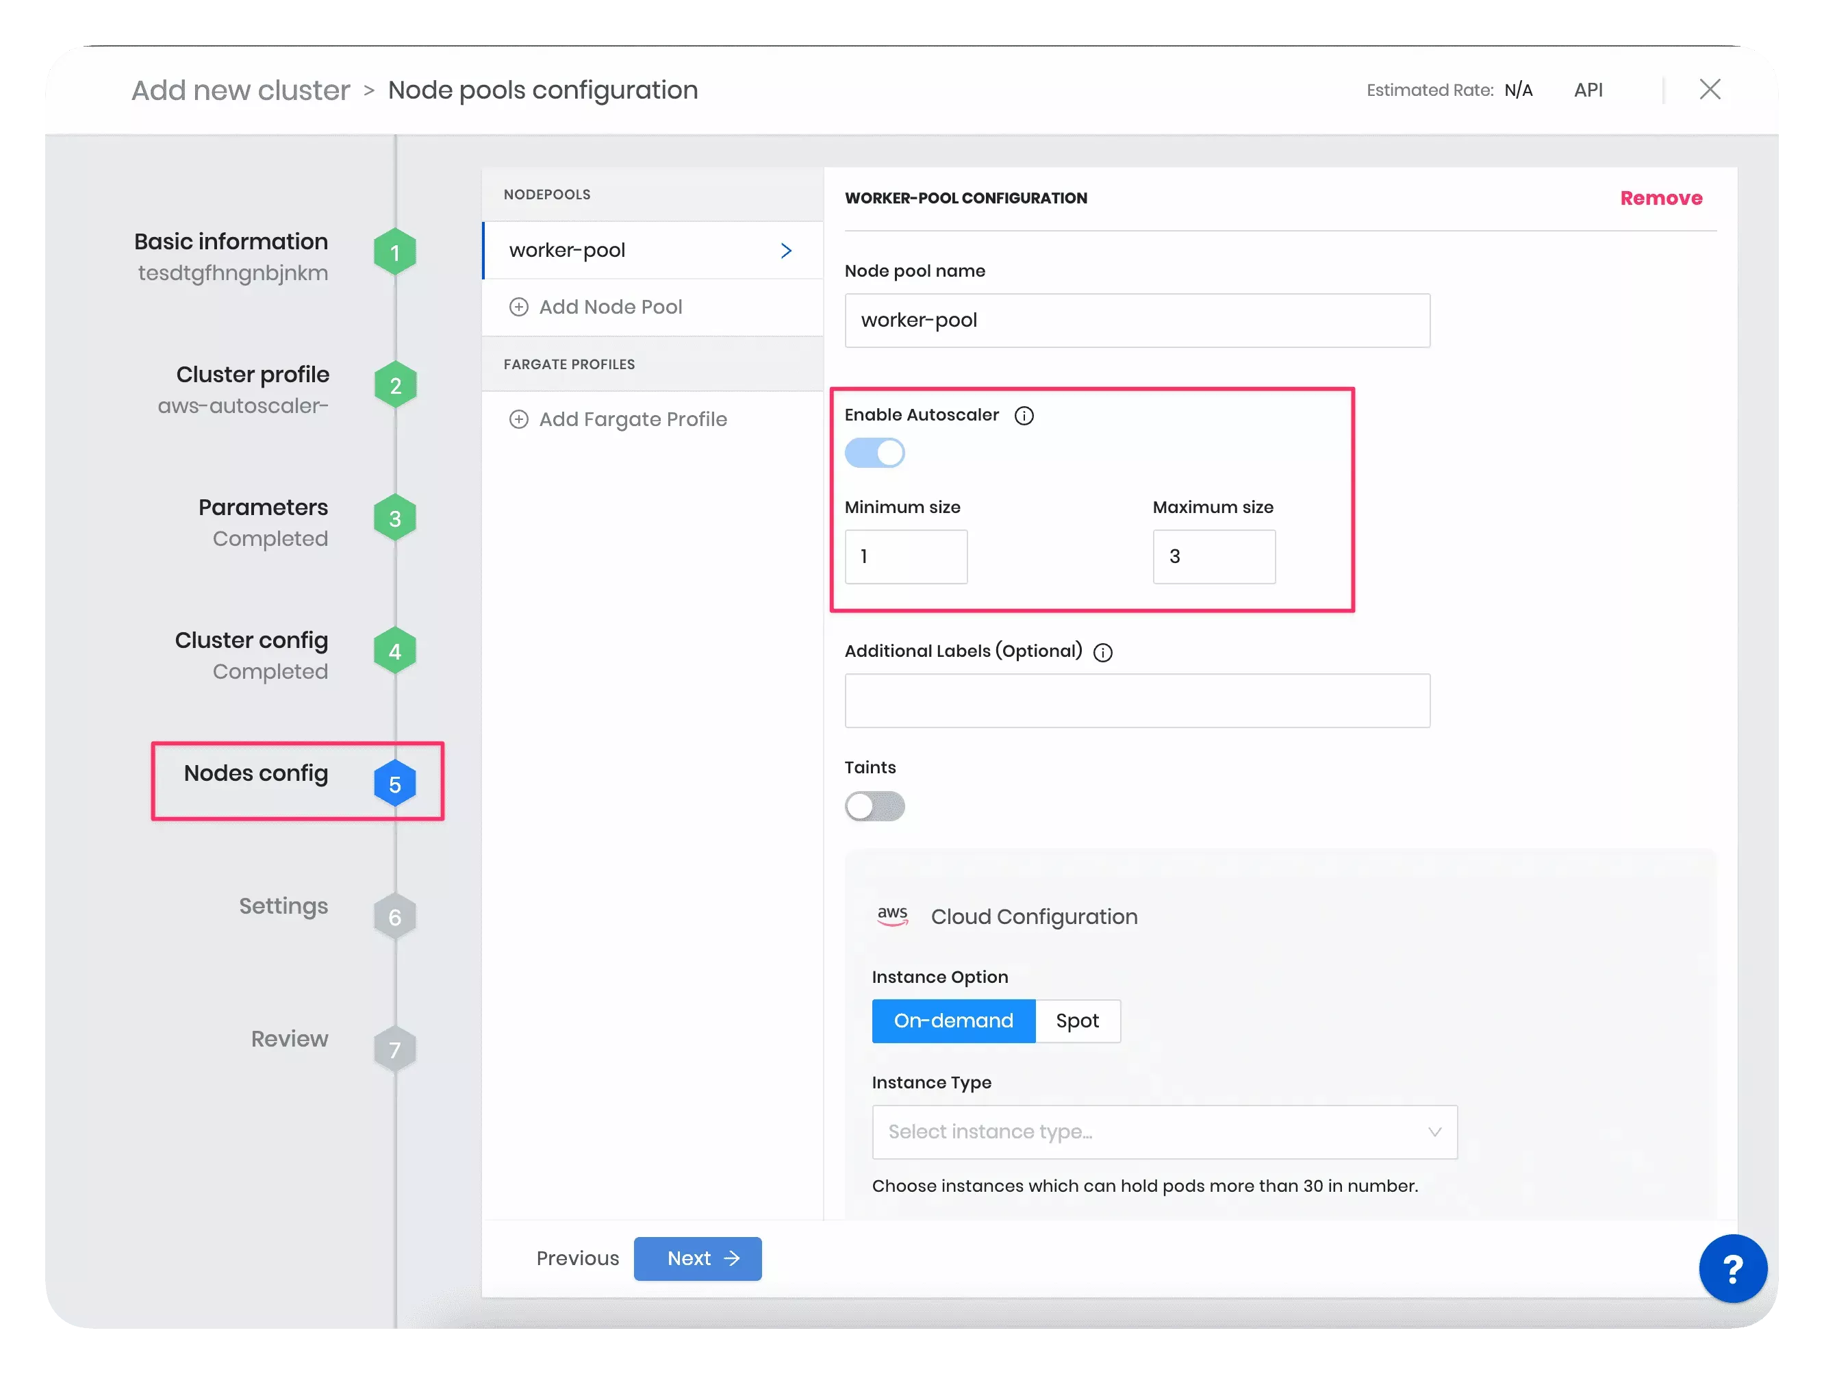
Task: Disable the Enable Autoscaler toggle
Action: pyautogui.click(x=875, y=453)
